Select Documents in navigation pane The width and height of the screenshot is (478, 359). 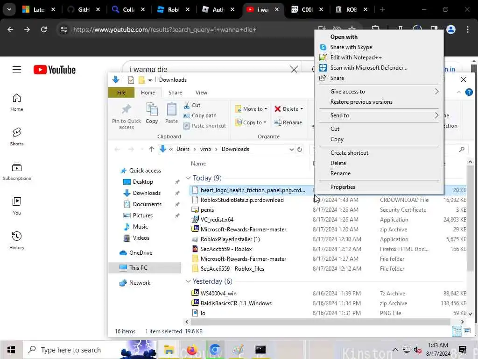pos(147,204)
